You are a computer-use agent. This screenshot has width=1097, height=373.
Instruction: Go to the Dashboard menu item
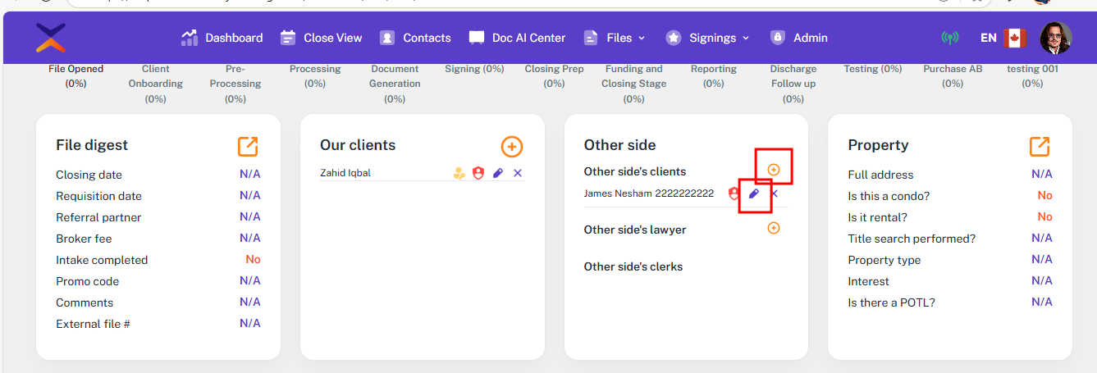222,38
